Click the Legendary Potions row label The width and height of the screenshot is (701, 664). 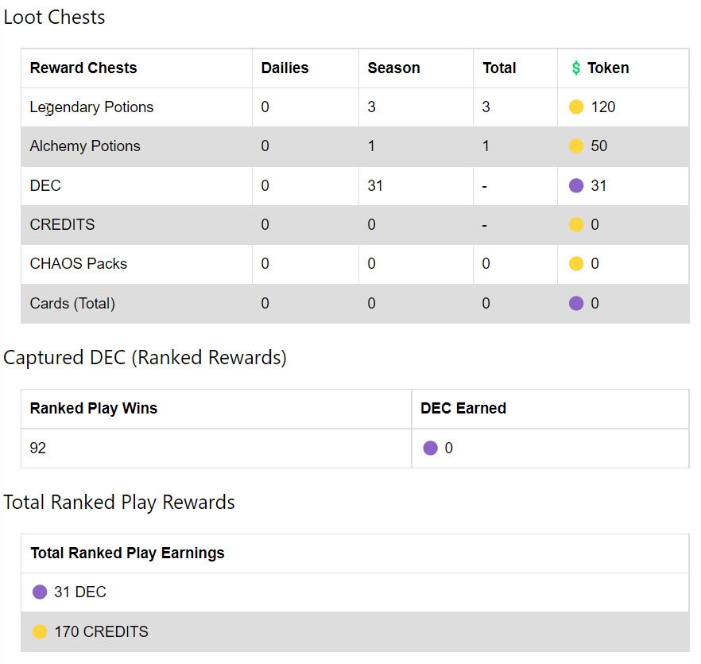[91, 107]
